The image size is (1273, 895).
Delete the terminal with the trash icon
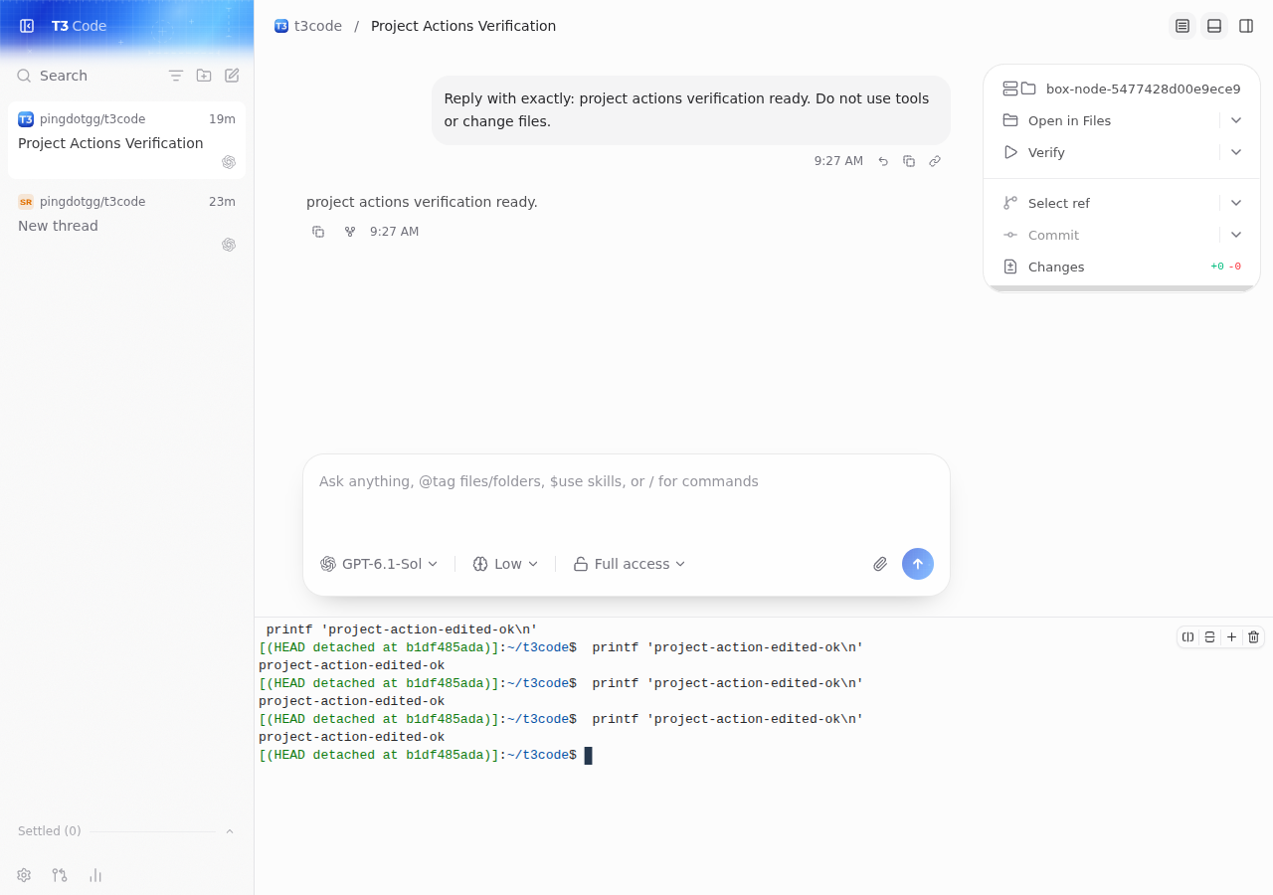tap(1253, 636)
